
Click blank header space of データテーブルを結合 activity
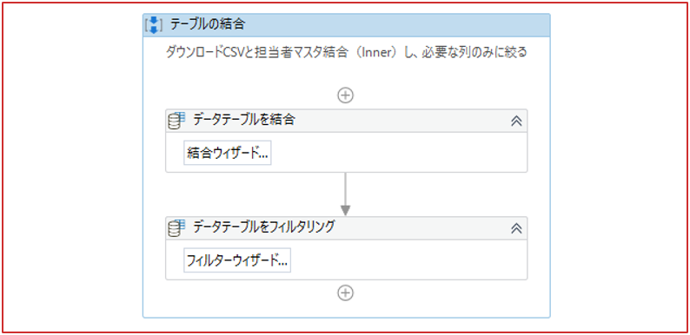tap(401, 121)
